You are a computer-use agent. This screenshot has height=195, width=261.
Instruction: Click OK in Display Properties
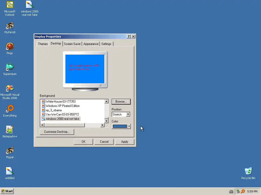click(x=83, y=142)
